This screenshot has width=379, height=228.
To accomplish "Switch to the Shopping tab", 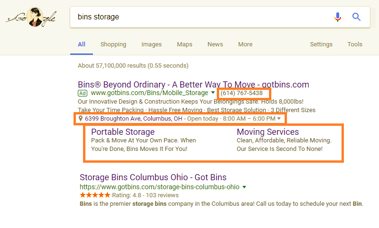I will click(113, 44).
